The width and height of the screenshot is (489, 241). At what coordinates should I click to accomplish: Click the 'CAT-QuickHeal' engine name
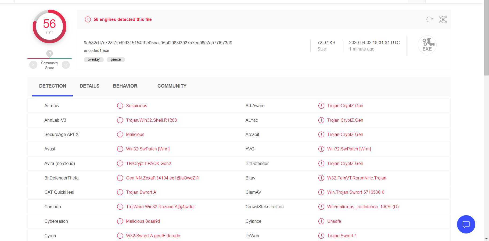pyautogui.click(x=59, y=192)
